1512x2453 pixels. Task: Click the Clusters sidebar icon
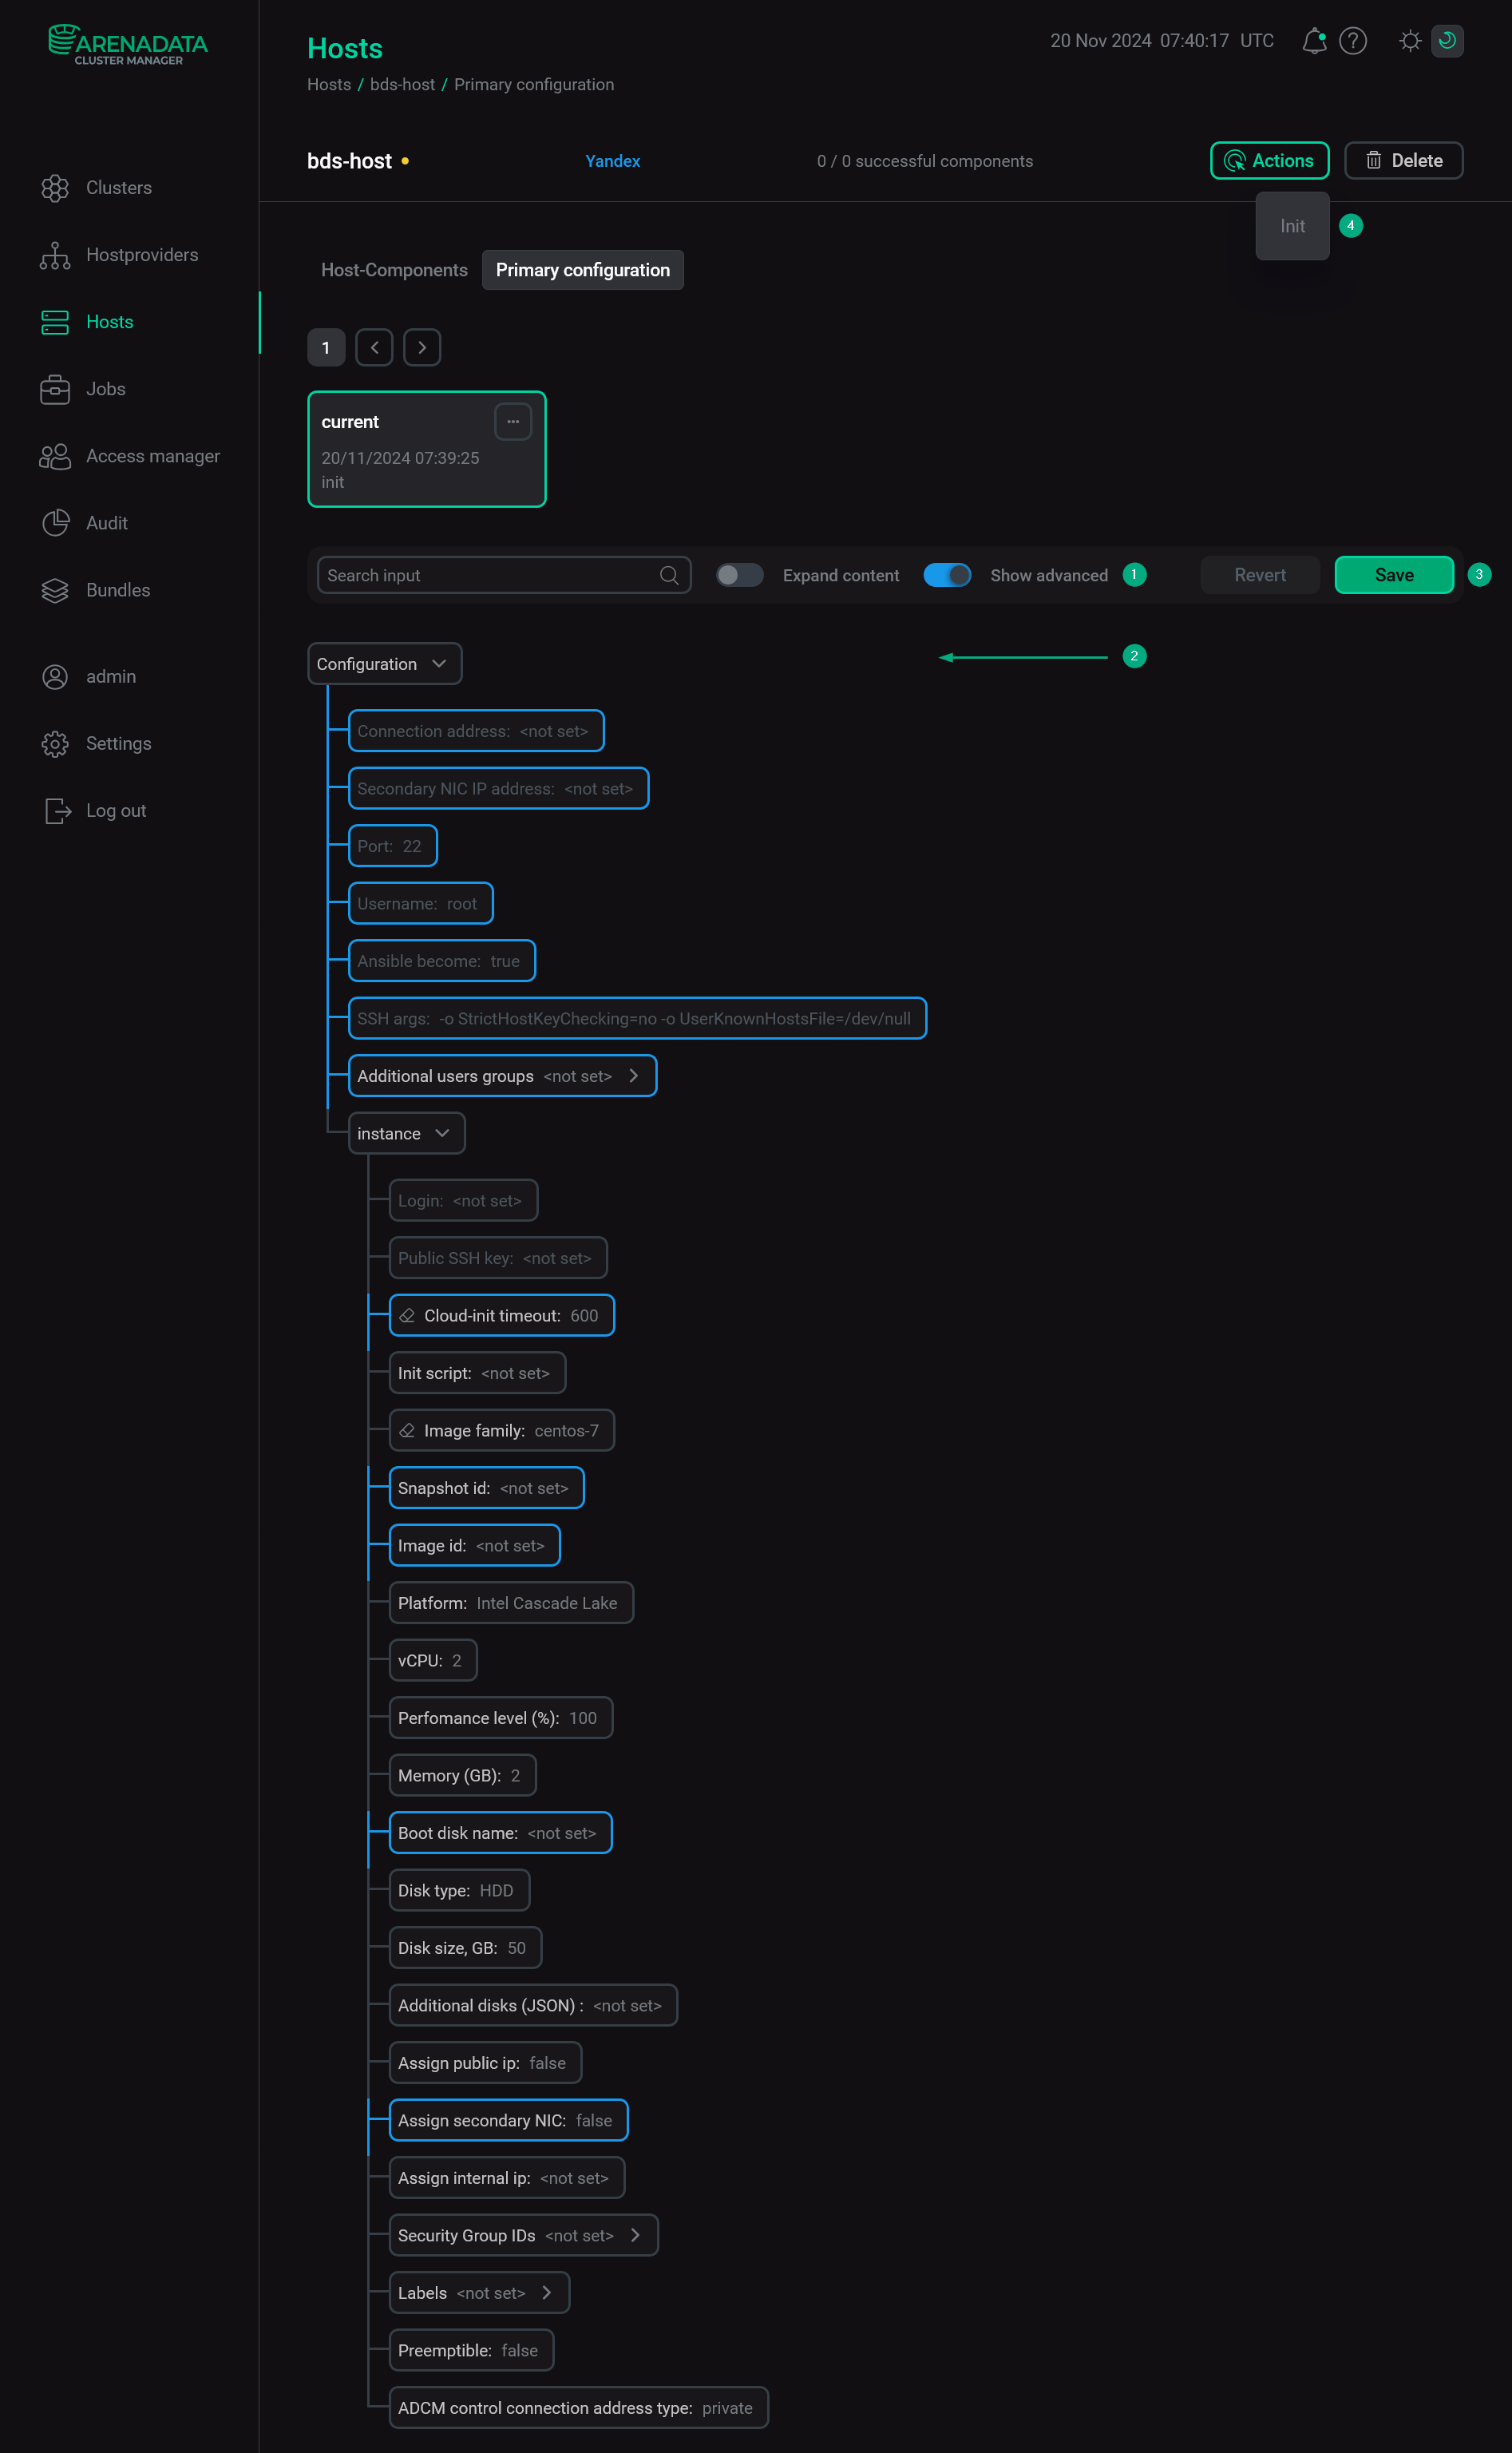click(x=55, y=188)
